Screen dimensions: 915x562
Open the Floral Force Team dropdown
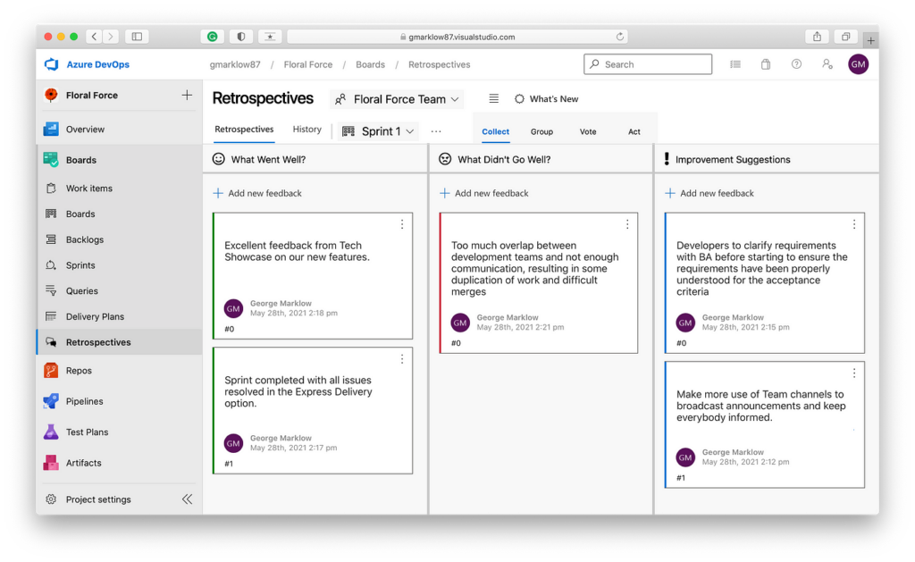(x=397, y=99)
